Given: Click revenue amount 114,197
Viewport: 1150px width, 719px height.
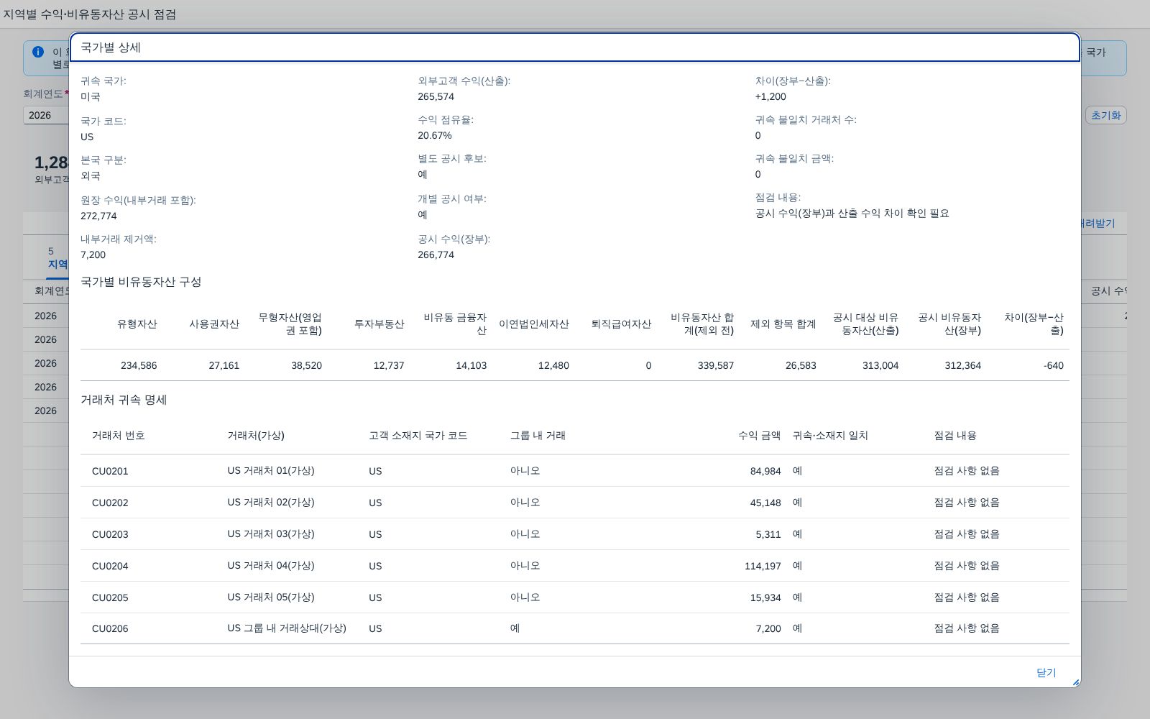Looking at the screenshot, I should pos(763,566).
